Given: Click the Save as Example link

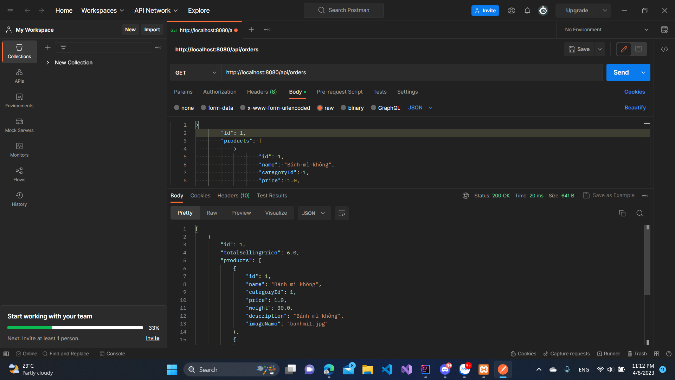Looking at the screenshot, I should coord(613,195).
